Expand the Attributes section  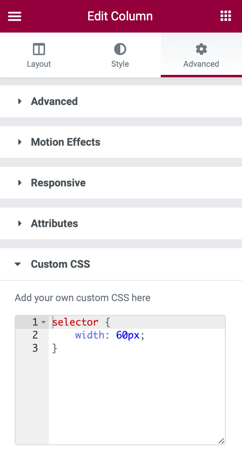[121, 223]
